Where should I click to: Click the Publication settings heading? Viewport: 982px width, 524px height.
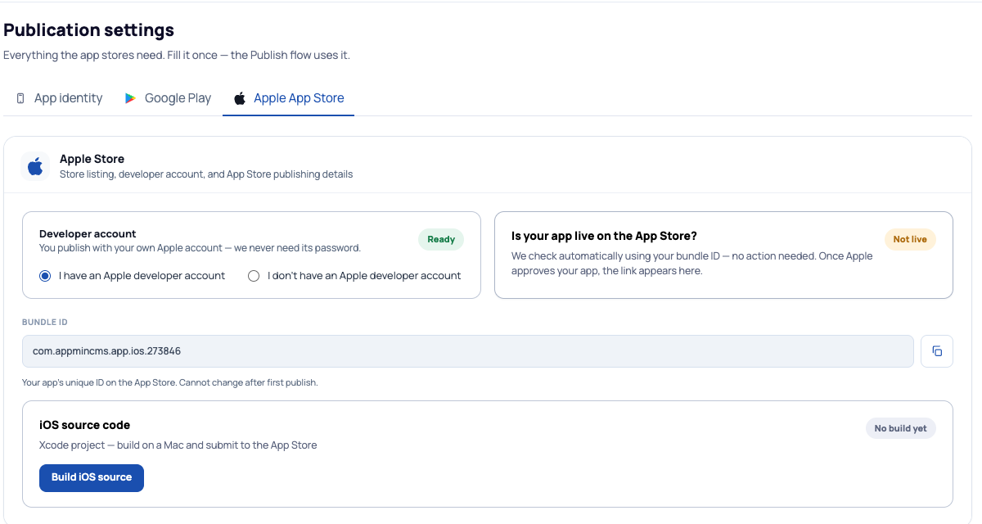click(88, 30)
